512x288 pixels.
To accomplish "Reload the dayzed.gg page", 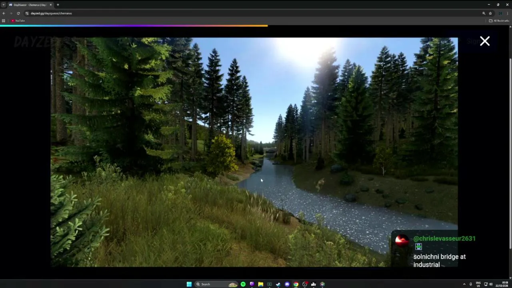I will tap(18, 13).
